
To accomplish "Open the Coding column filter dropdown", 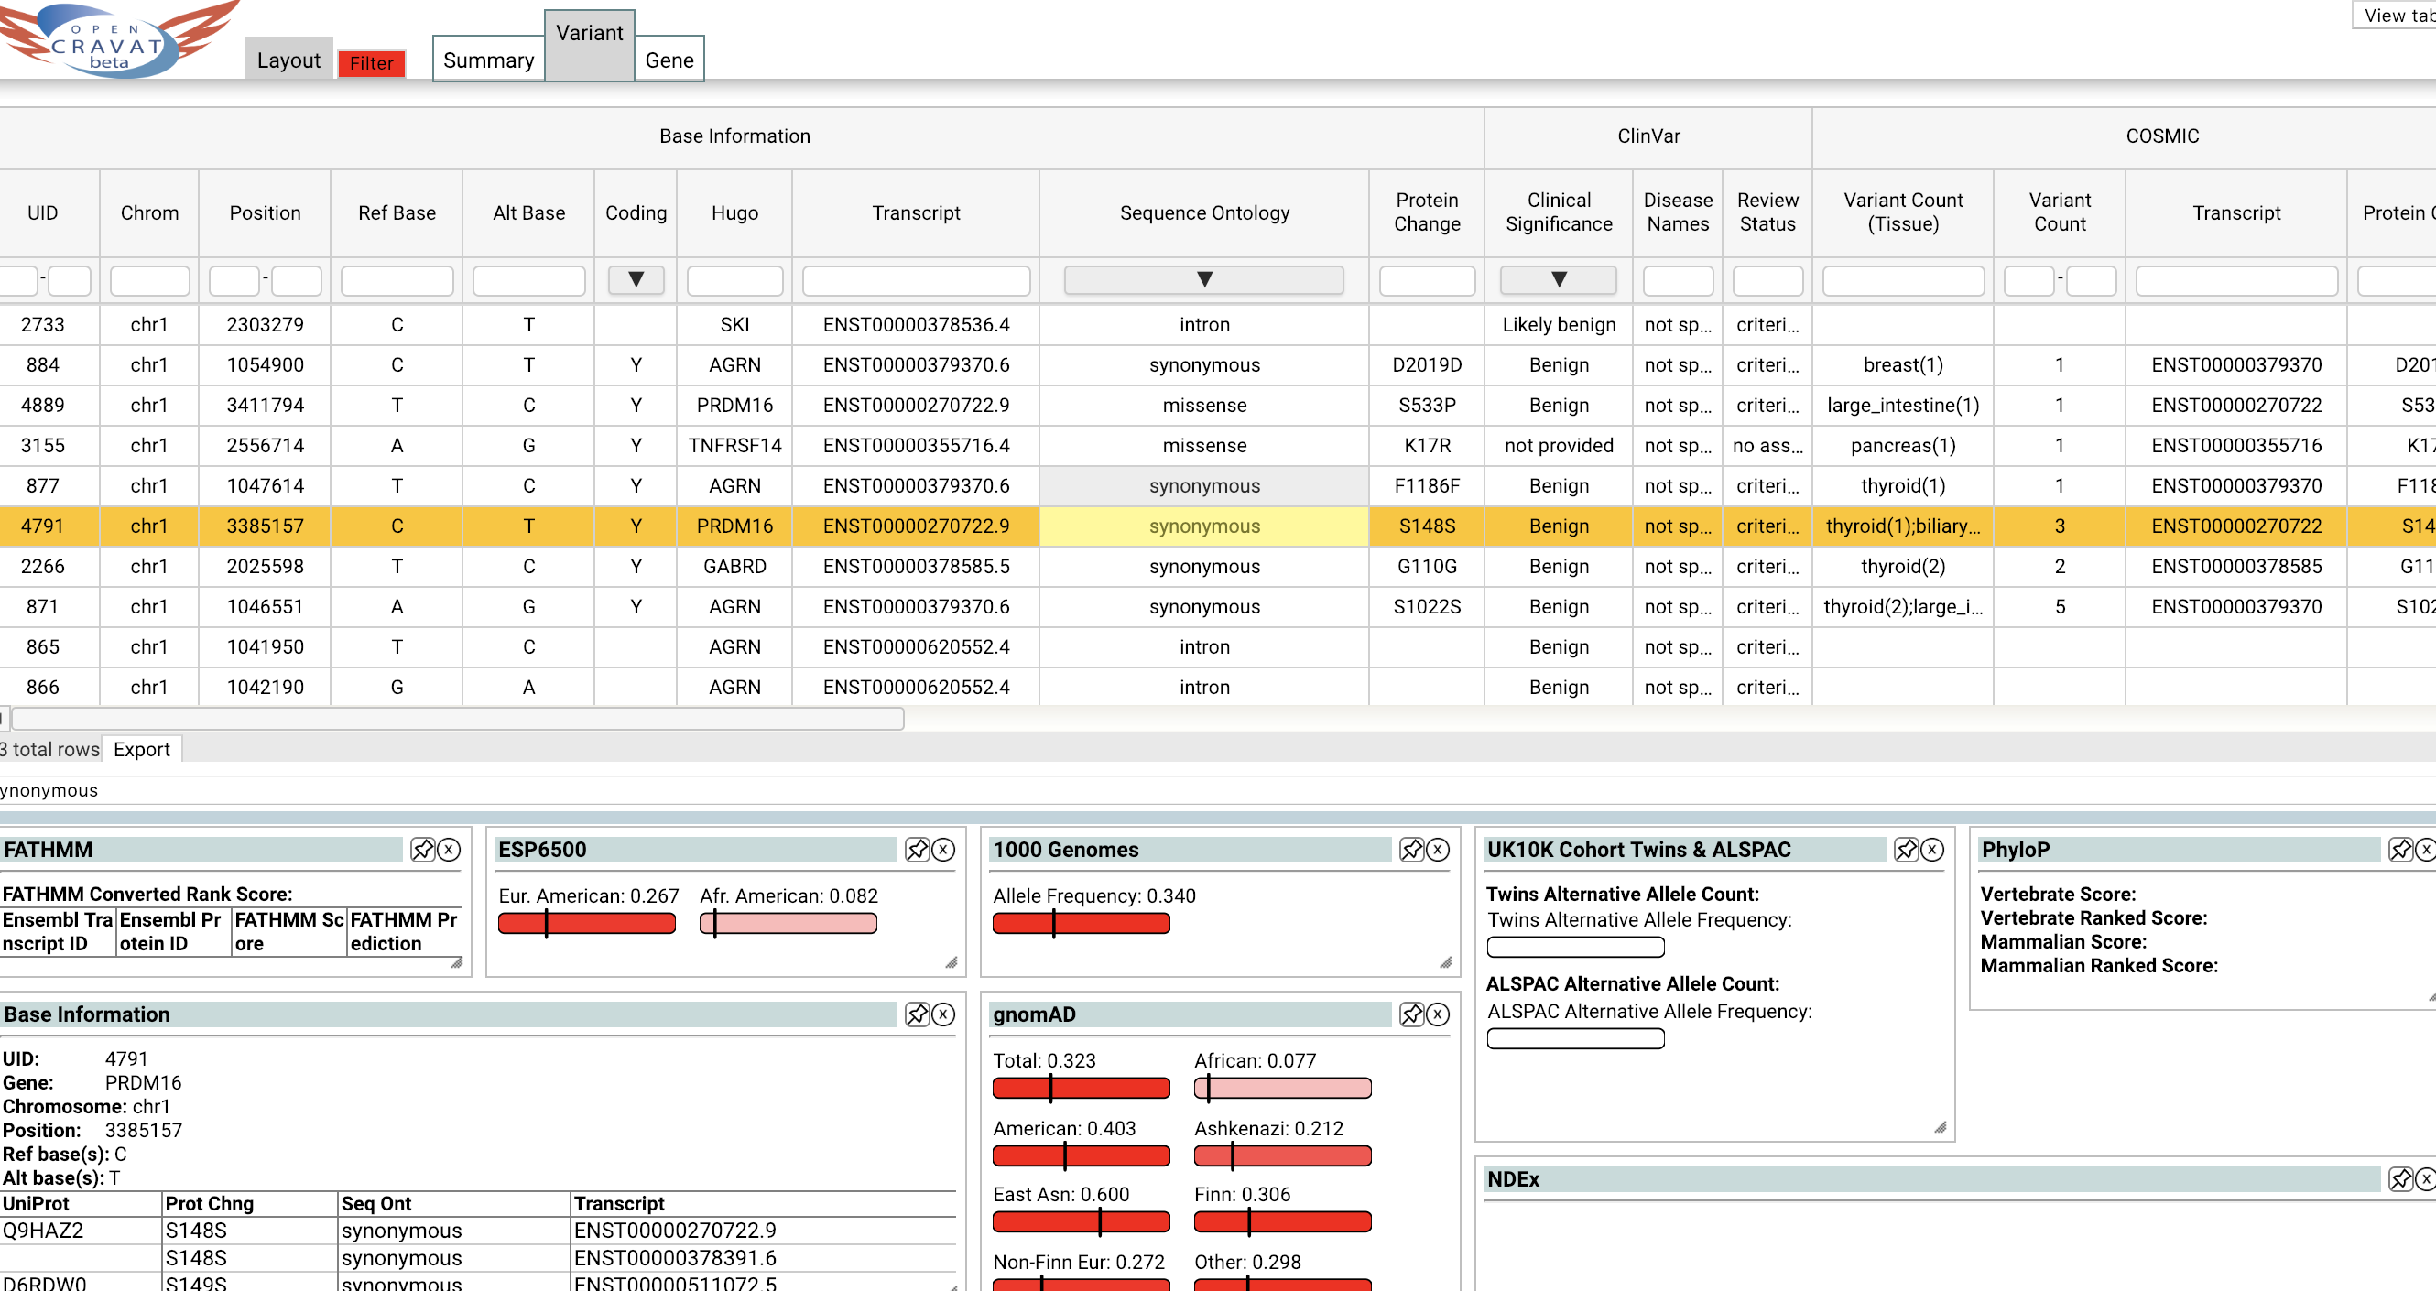I will tap(636, 280).
